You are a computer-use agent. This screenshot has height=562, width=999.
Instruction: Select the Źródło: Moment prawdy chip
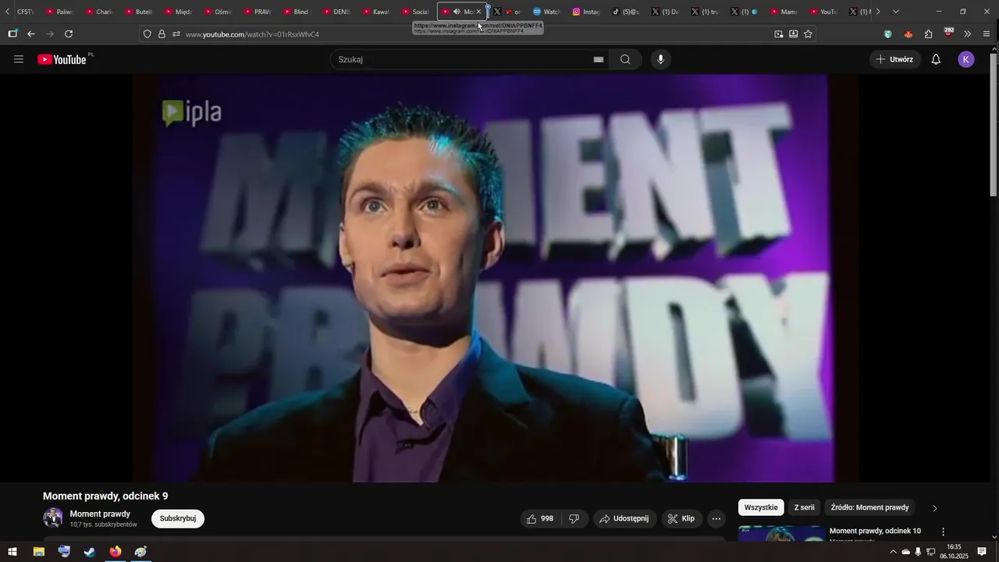click(x=869, y=507)
